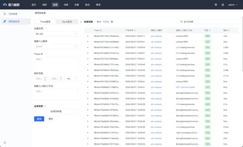Image resolution: width=243 pixels, height=147 pixels.
Task: Open 调用链检索 in the sidebar
Action: [15, 21]
